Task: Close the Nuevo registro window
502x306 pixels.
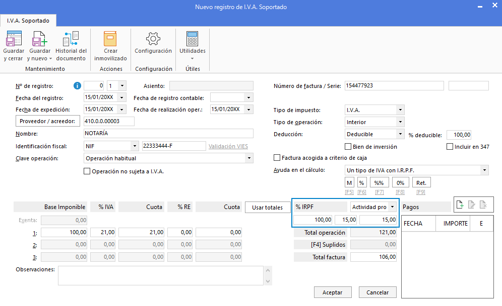Action: click(494, 6)
